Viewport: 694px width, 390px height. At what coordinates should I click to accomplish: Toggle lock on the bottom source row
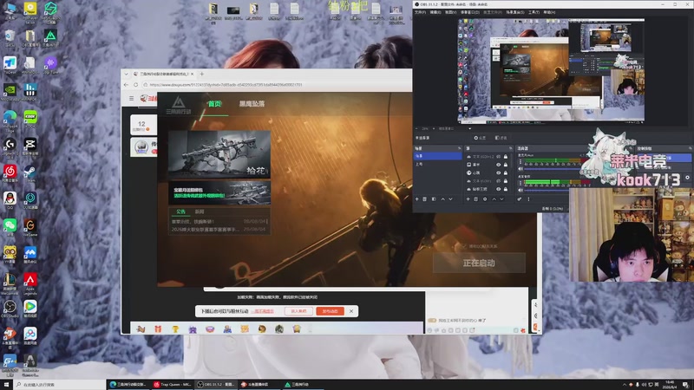click(x=506, y=189)
